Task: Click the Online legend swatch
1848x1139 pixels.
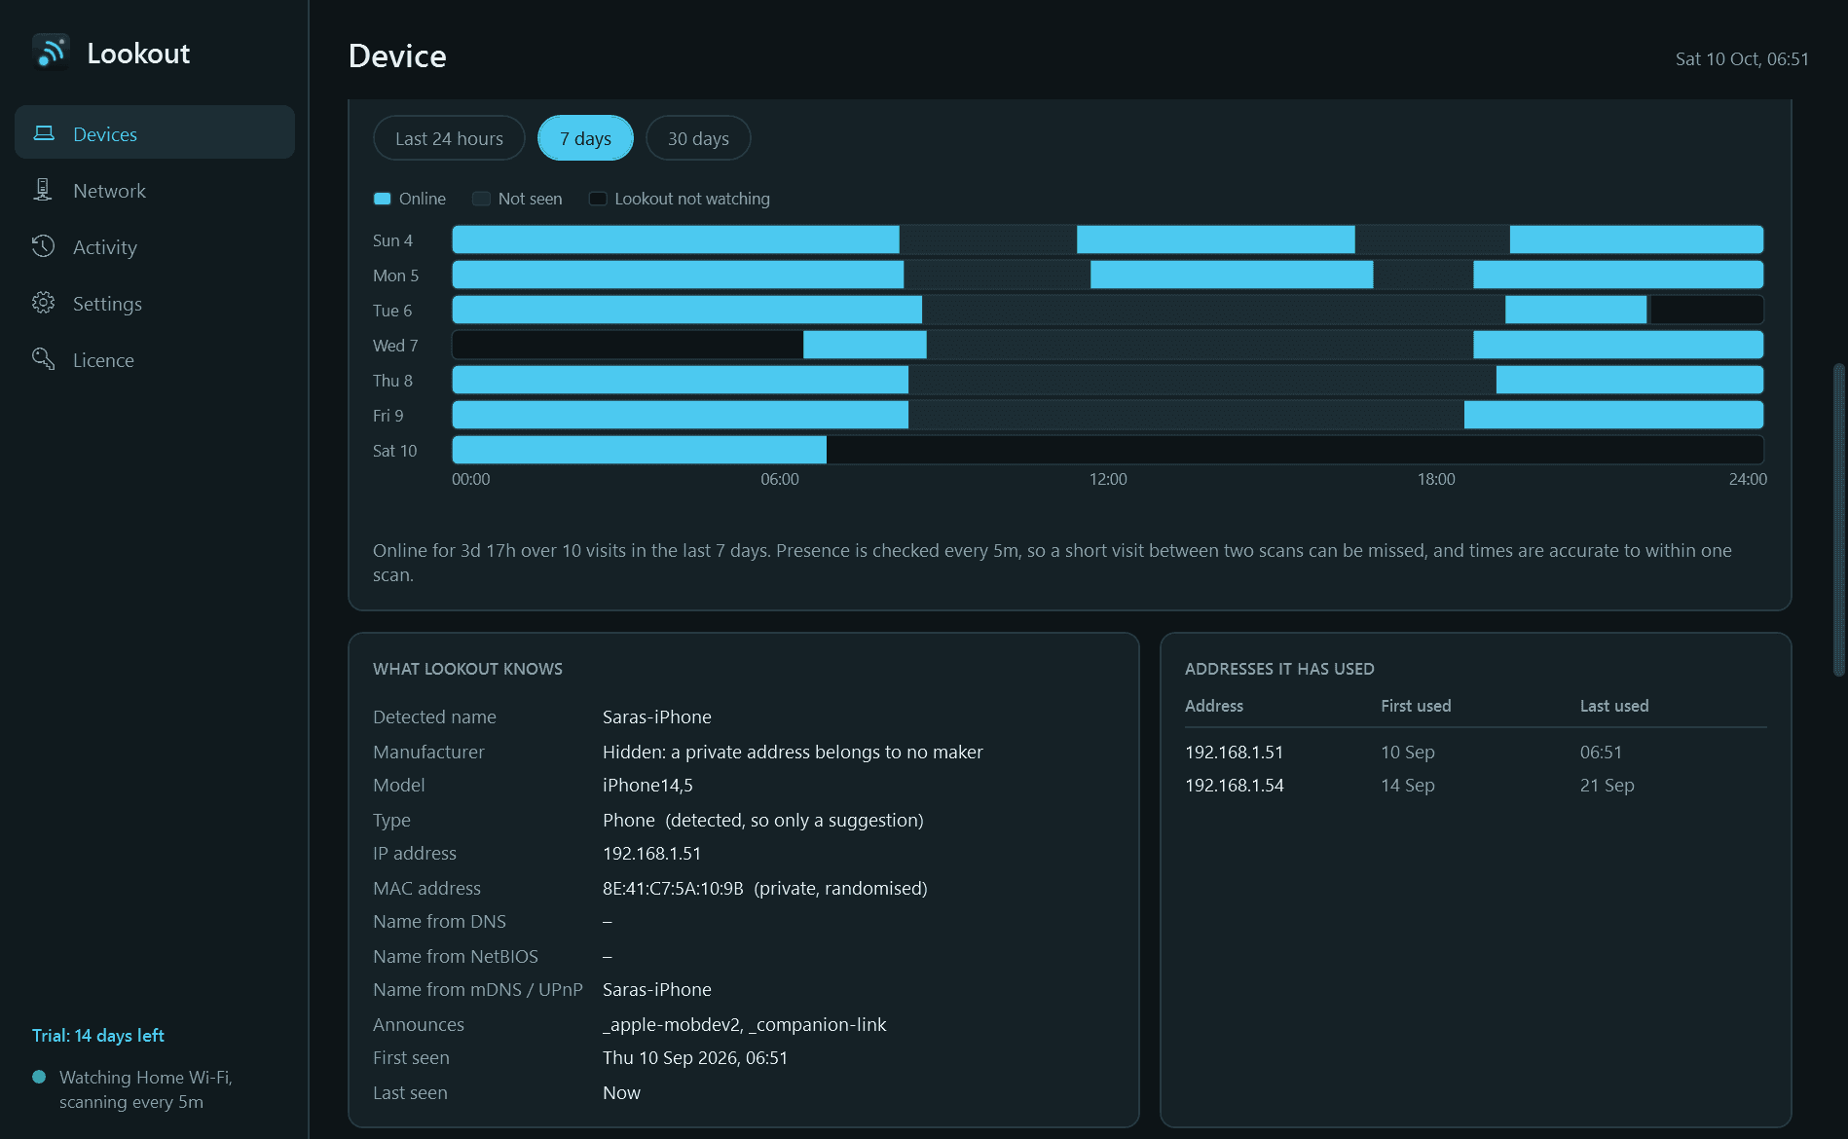Action: click(x=383, y=199)
